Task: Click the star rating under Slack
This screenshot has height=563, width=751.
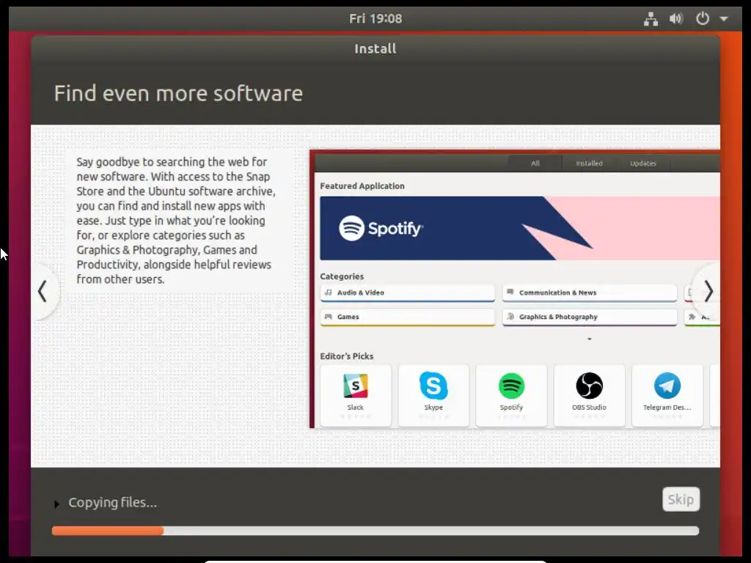Action: [x=356, y=416]
